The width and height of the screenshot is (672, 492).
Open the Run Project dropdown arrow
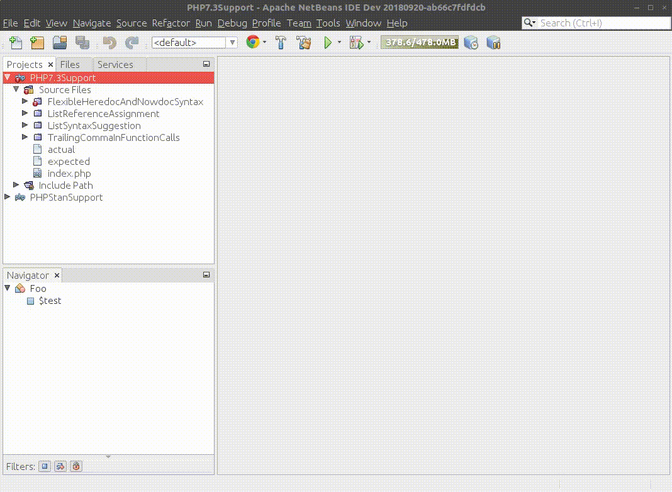click(x=339, y=42)
